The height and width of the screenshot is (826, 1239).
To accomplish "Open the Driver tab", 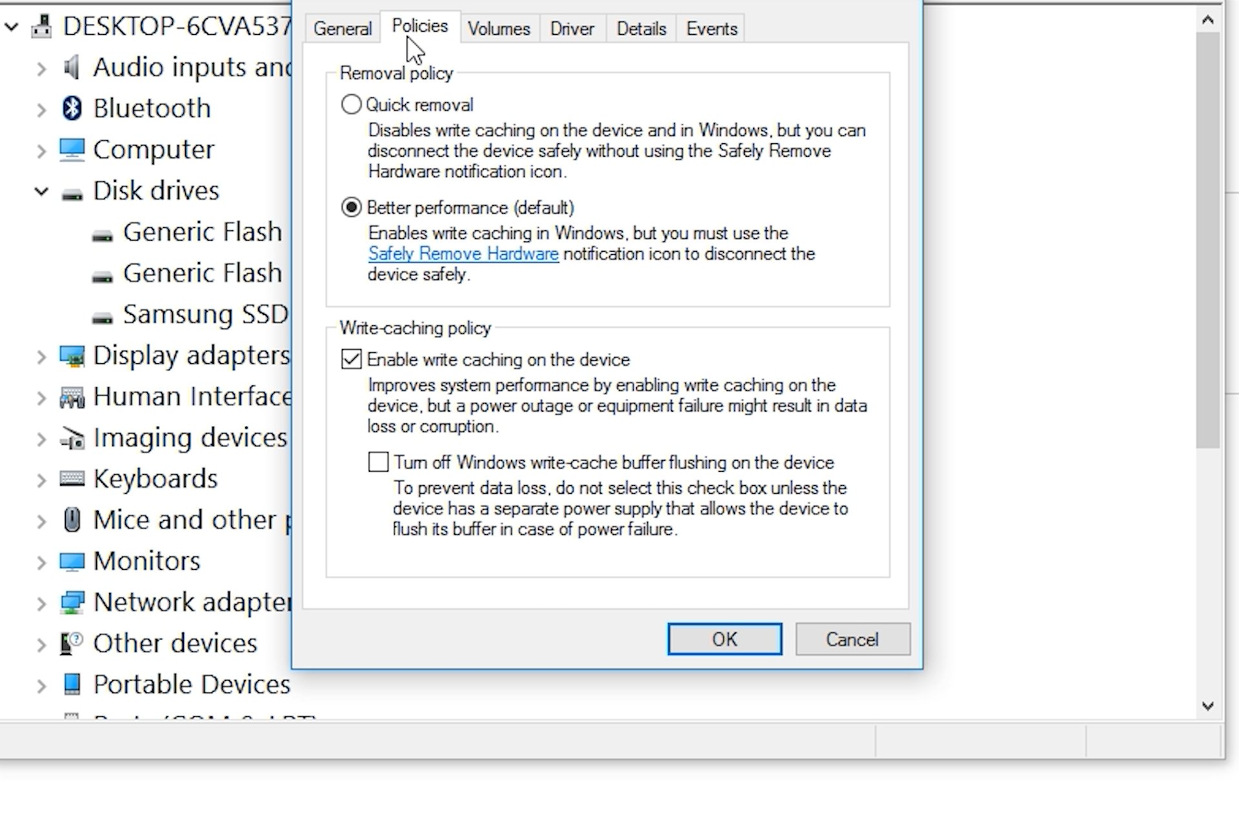I will (572, 29).
